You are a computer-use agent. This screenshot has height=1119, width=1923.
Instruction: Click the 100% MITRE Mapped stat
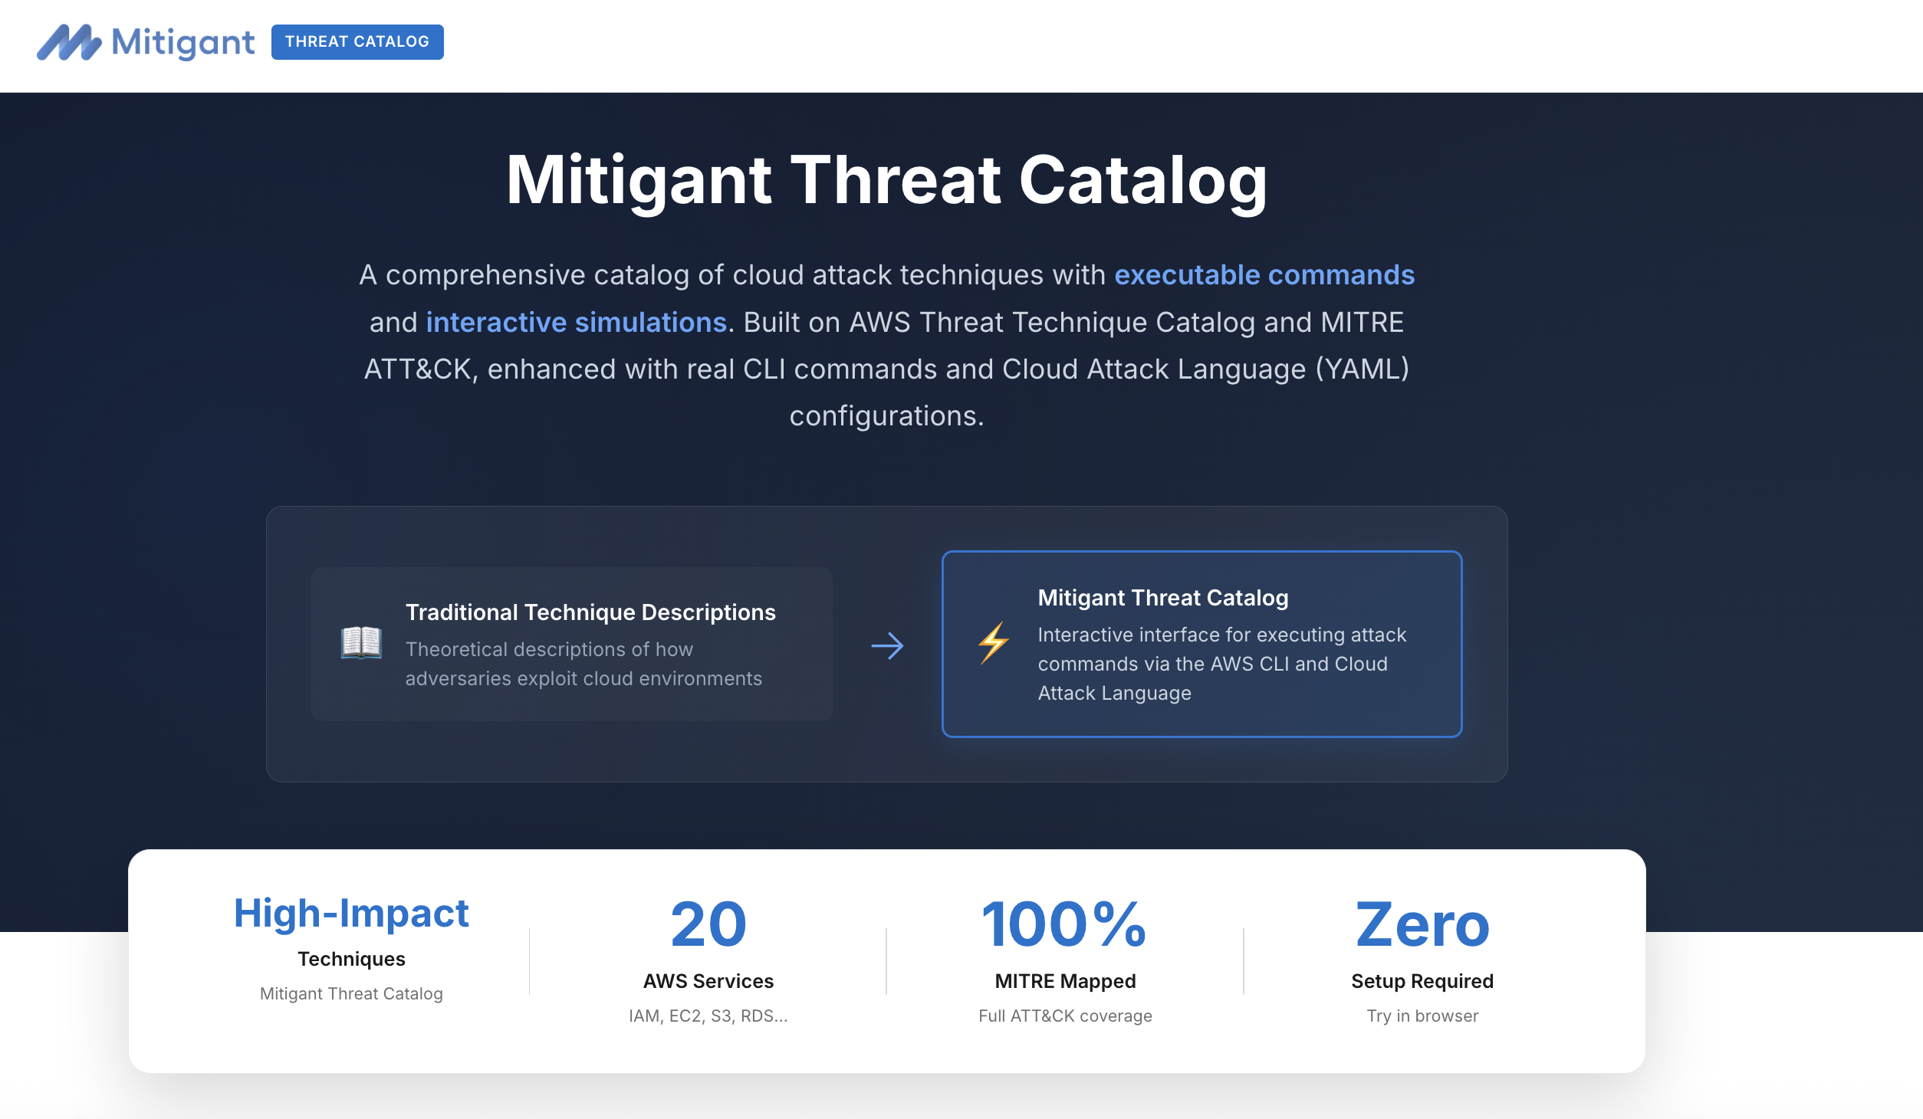(x=1064, y=924)
